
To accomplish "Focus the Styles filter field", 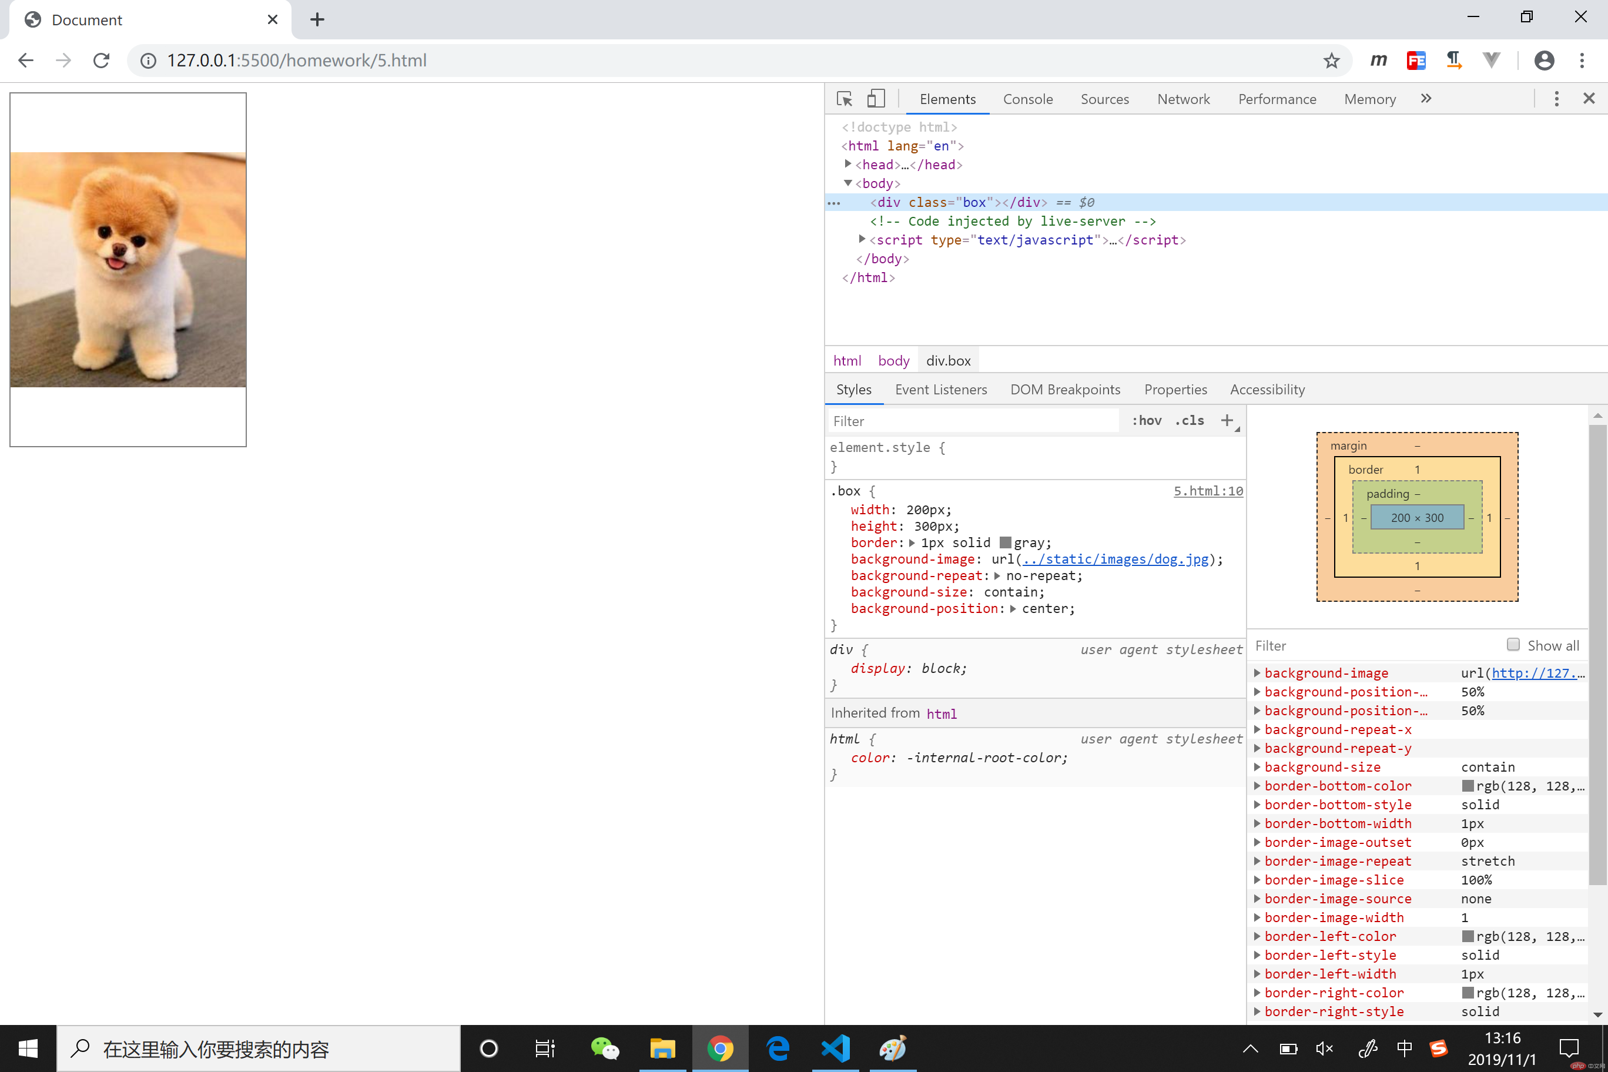I will click(x=973, y=421).
